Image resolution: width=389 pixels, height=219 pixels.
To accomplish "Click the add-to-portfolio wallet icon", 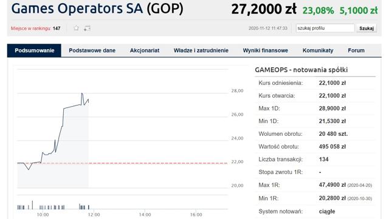I will coord(87,29).
